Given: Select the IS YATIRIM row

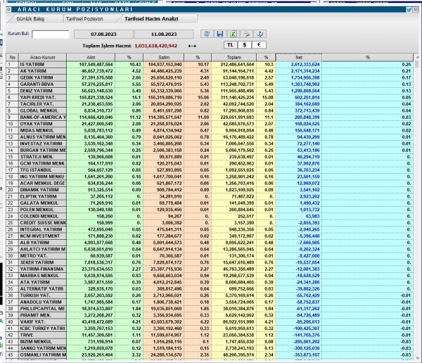Looking at the screenshot, I should [210, 64].
